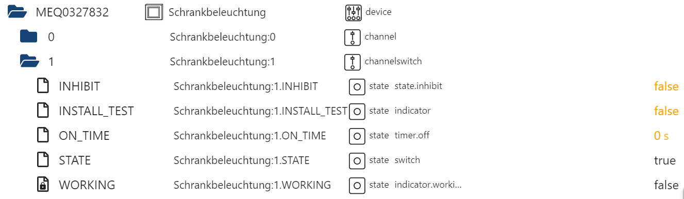Edit the ON_TIME value 0 s
Image resolution: width=684 pixels, height=199 pixels.
click(661, 136)
